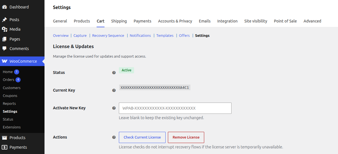Viewport: 338px width, 154px height.
Task: Go to WooCommerce Orders submenu
Action: pyautogui.click(x=8, y=80)
